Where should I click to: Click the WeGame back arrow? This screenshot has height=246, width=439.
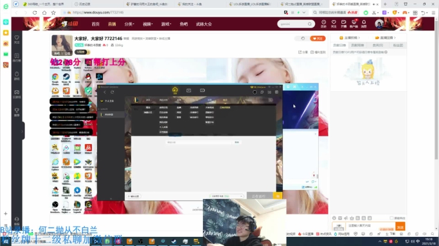coord(105,93)
